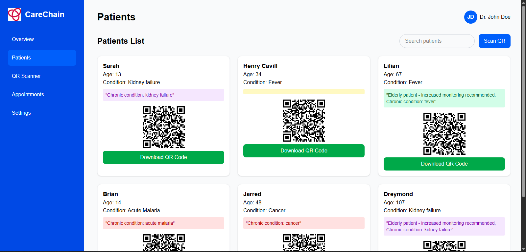Screen dimensions: 526x252
Task: Open Settings from the sidebar
Action: 42,113
